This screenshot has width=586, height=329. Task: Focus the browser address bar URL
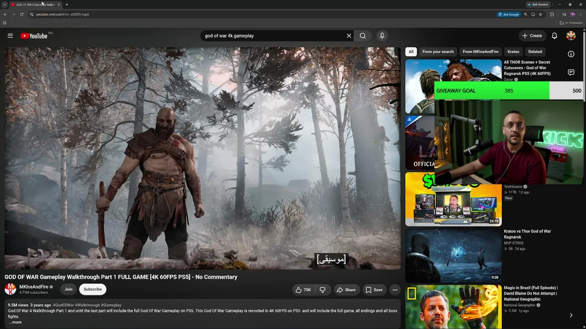[63, 14]
